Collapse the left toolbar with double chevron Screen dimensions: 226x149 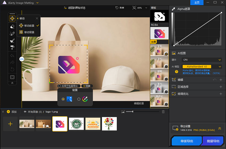coord(12,83)
